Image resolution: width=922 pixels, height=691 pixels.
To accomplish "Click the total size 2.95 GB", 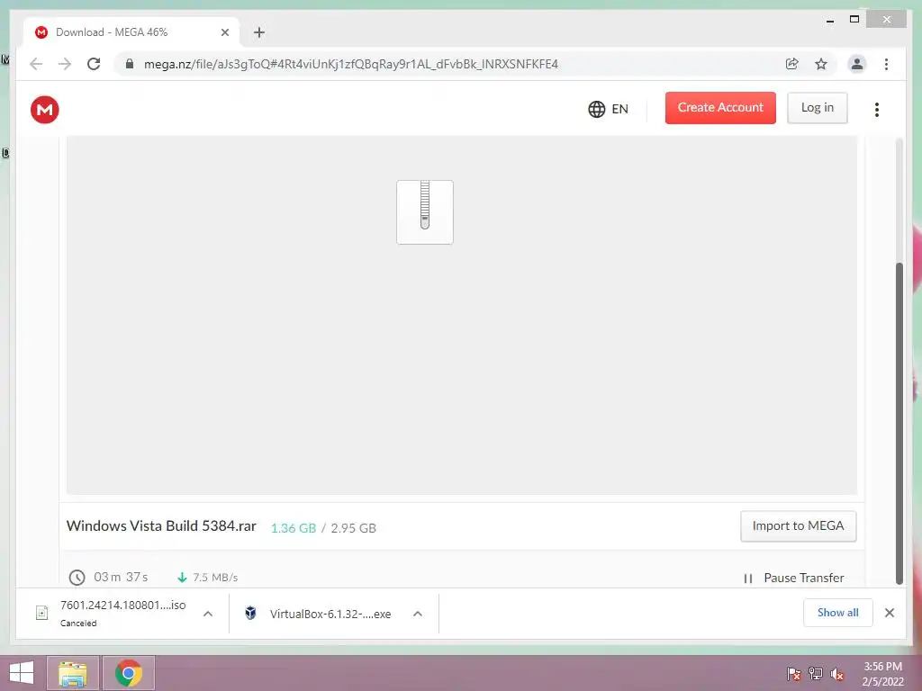I will pos(353,528).
